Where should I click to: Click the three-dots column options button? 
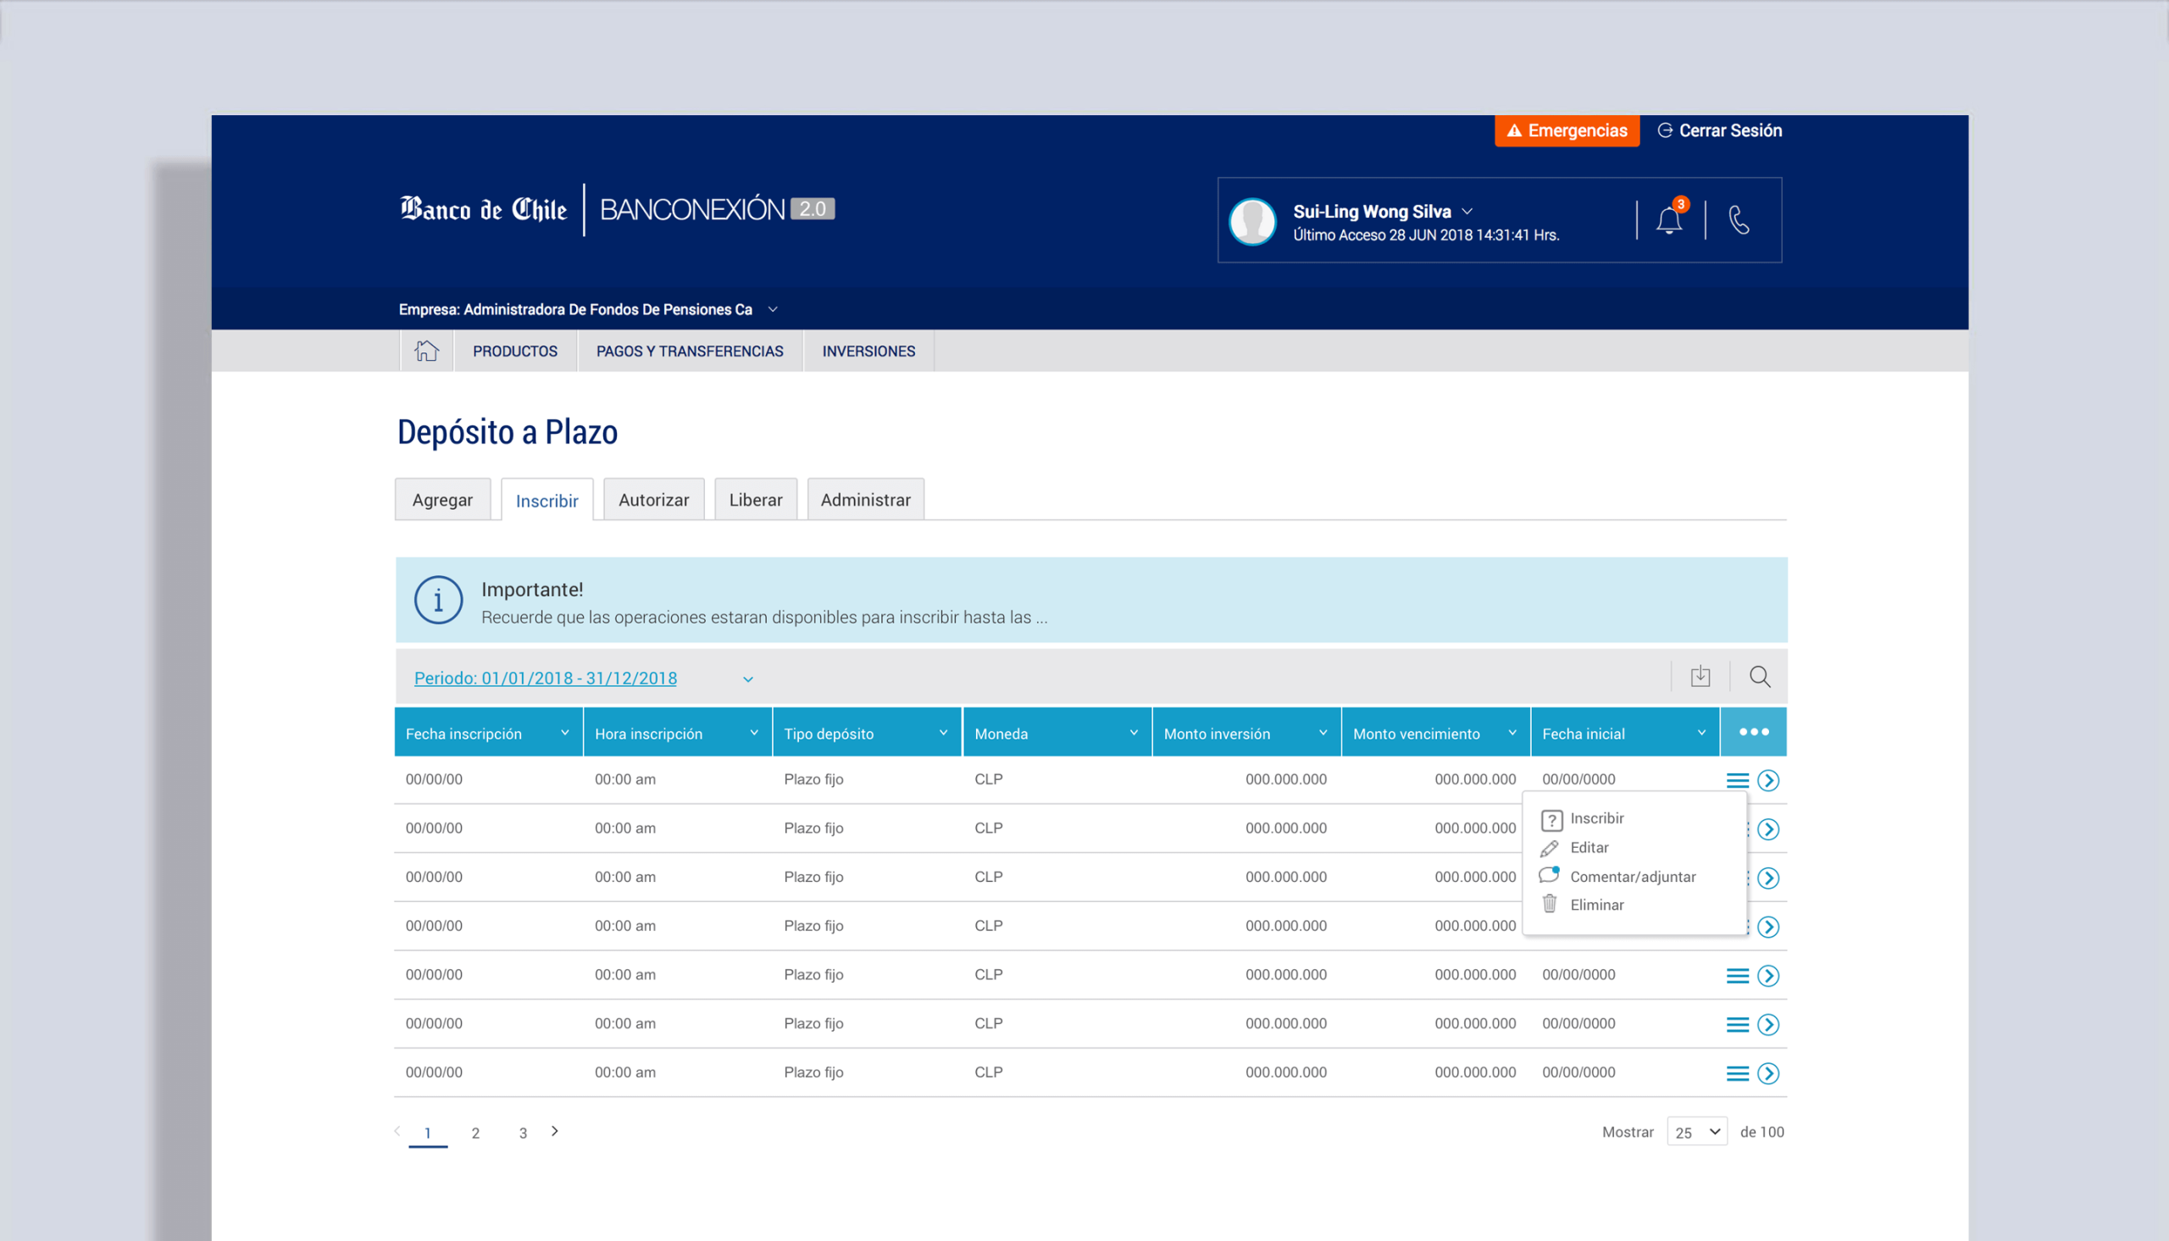pos(1753,732)
